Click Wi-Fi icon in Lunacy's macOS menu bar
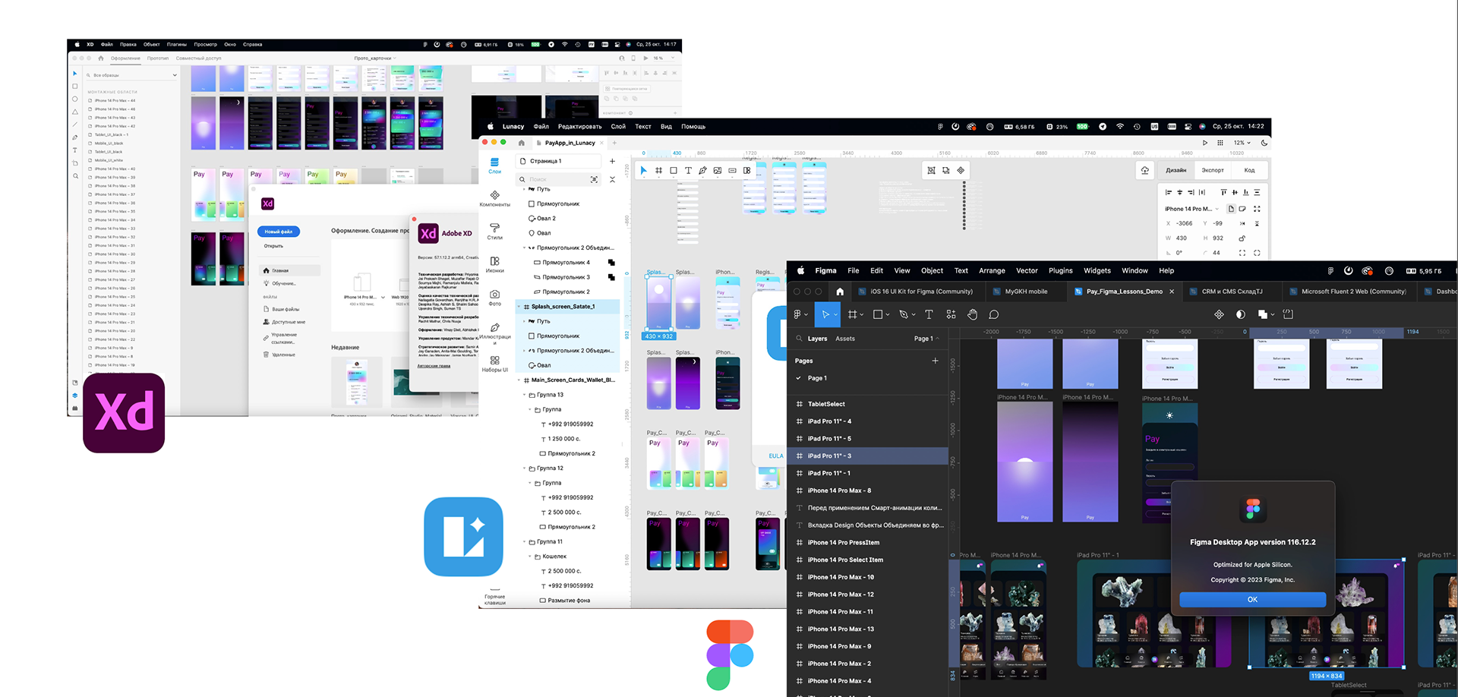The height and width of the screenshot is (697, 1458). coord(1119,127)
